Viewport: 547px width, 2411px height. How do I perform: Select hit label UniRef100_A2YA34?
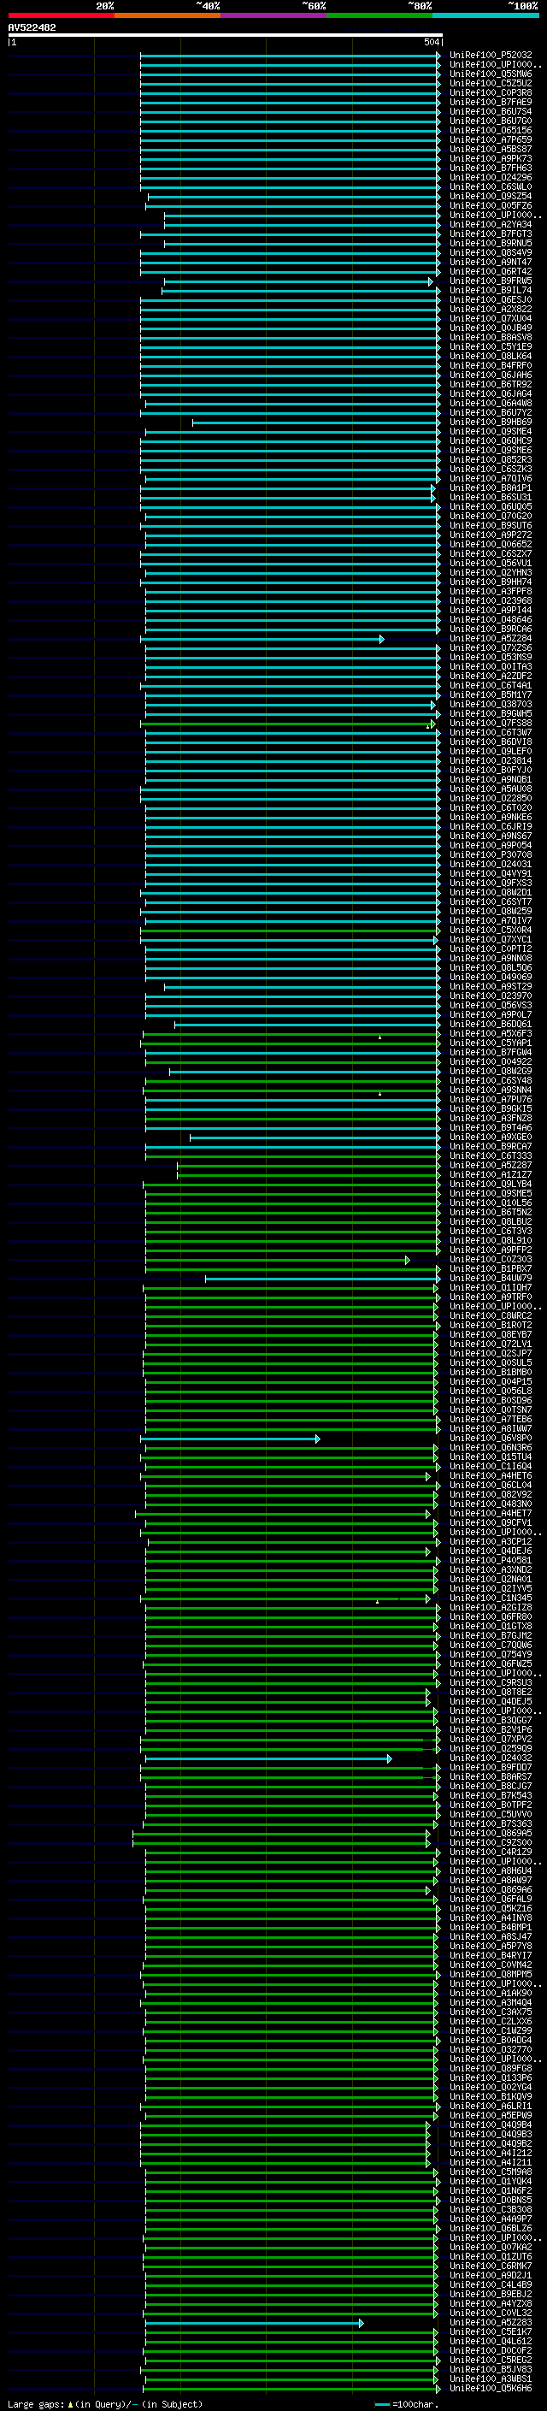click(491, 225)
